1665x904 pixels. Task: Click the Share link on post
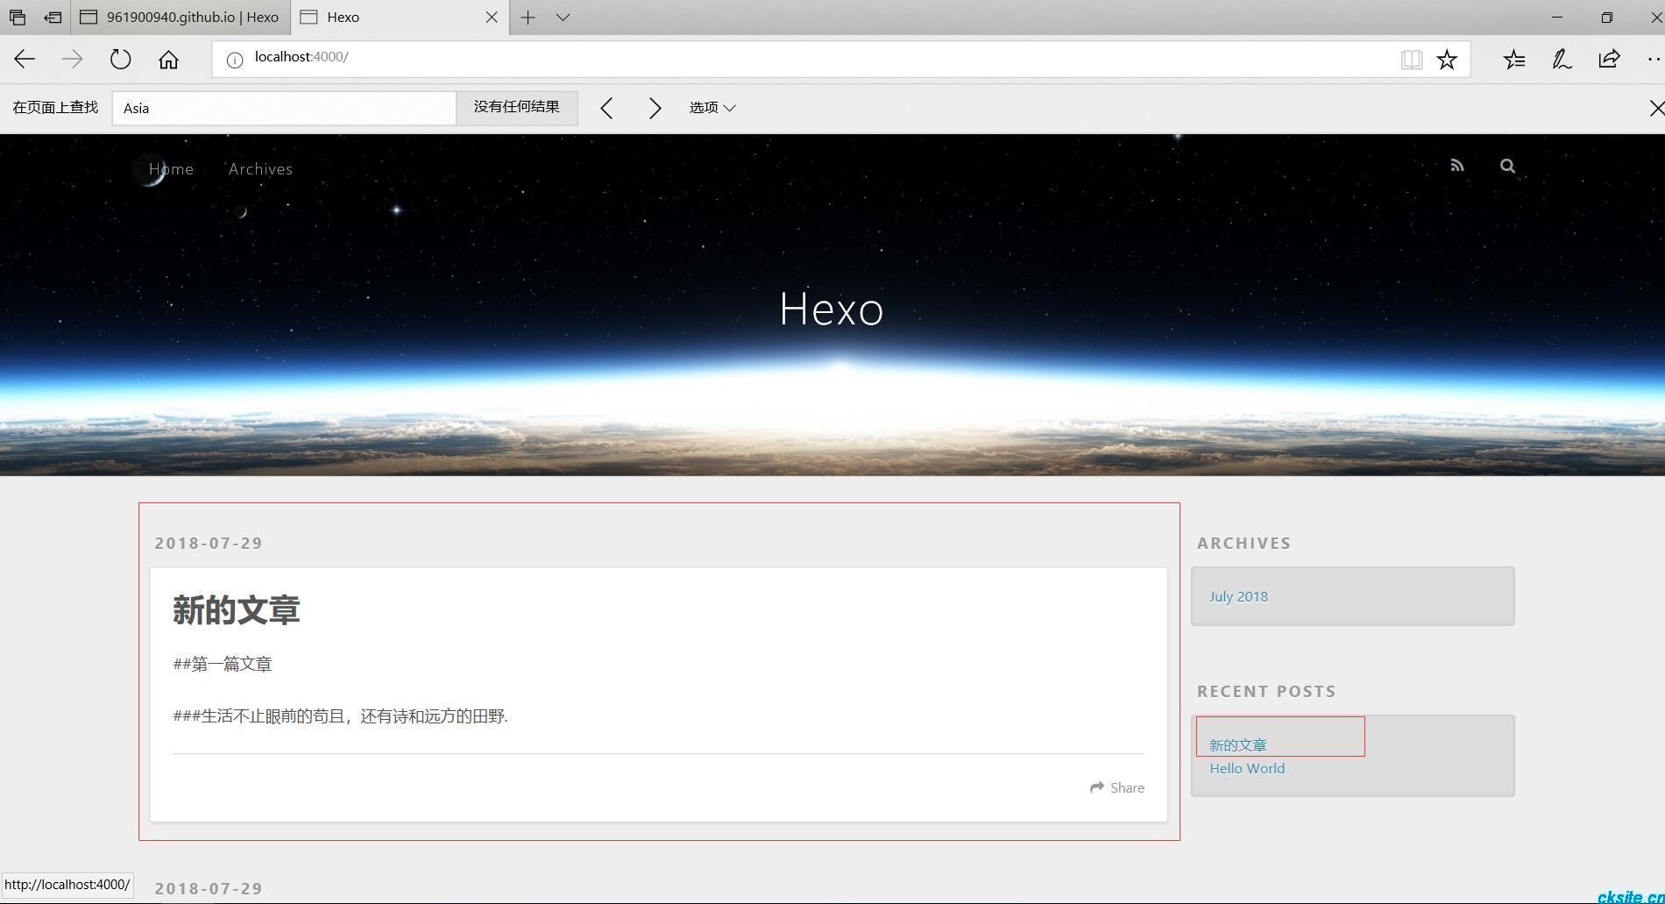(1116, 787)
